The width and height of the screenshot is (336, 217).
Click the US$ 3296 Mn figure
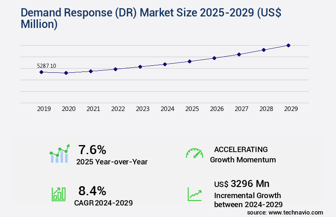[242, 183]
